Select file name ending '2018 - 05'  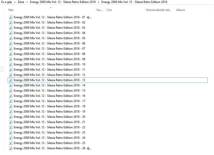[x=49, y=38]
